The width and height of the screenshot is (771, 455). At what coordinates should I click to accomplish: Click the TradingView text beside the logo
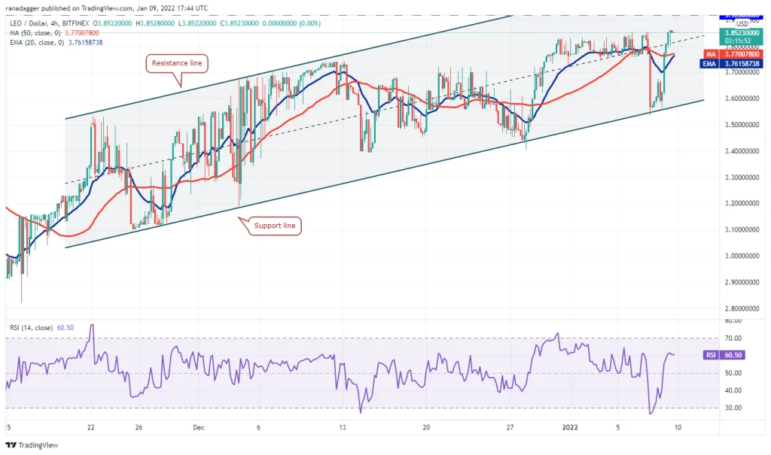(38, 445)
